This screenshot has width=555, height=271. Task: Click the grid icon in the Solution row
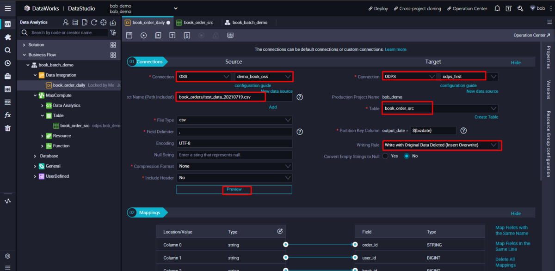coord(113,45)
